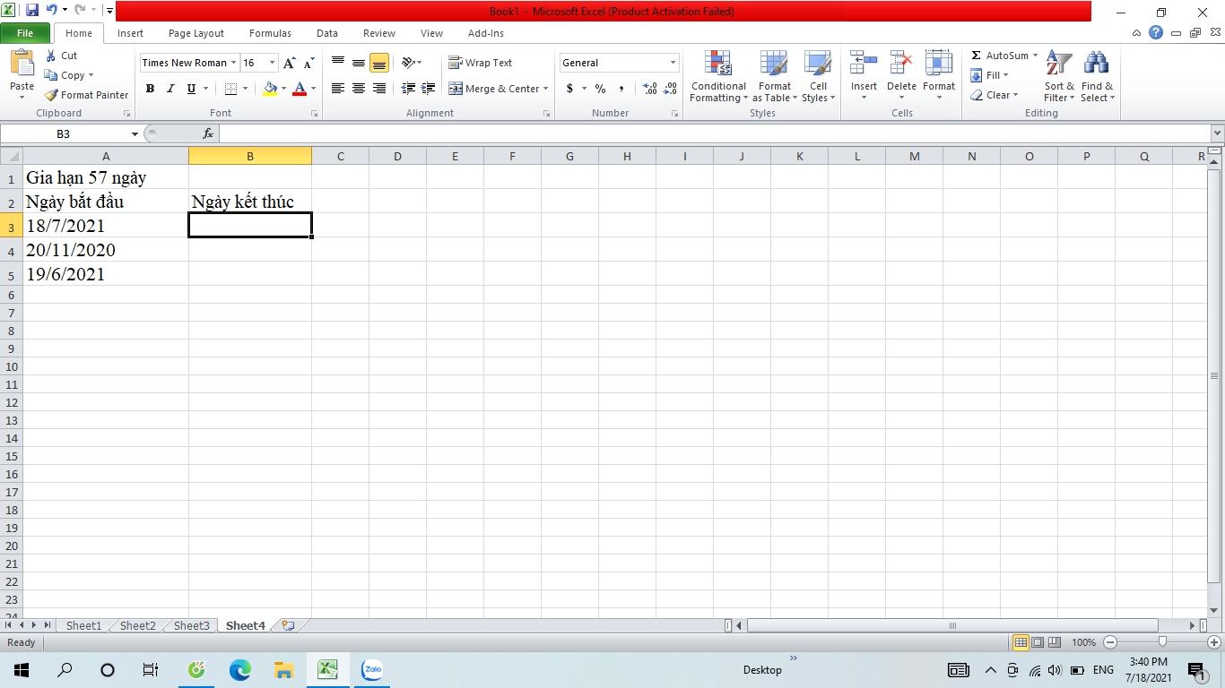Image resolution: width=1225 pixels, height=688 pixels.
Task: Open the Name Box dropdown arrow
Action: 135,133
